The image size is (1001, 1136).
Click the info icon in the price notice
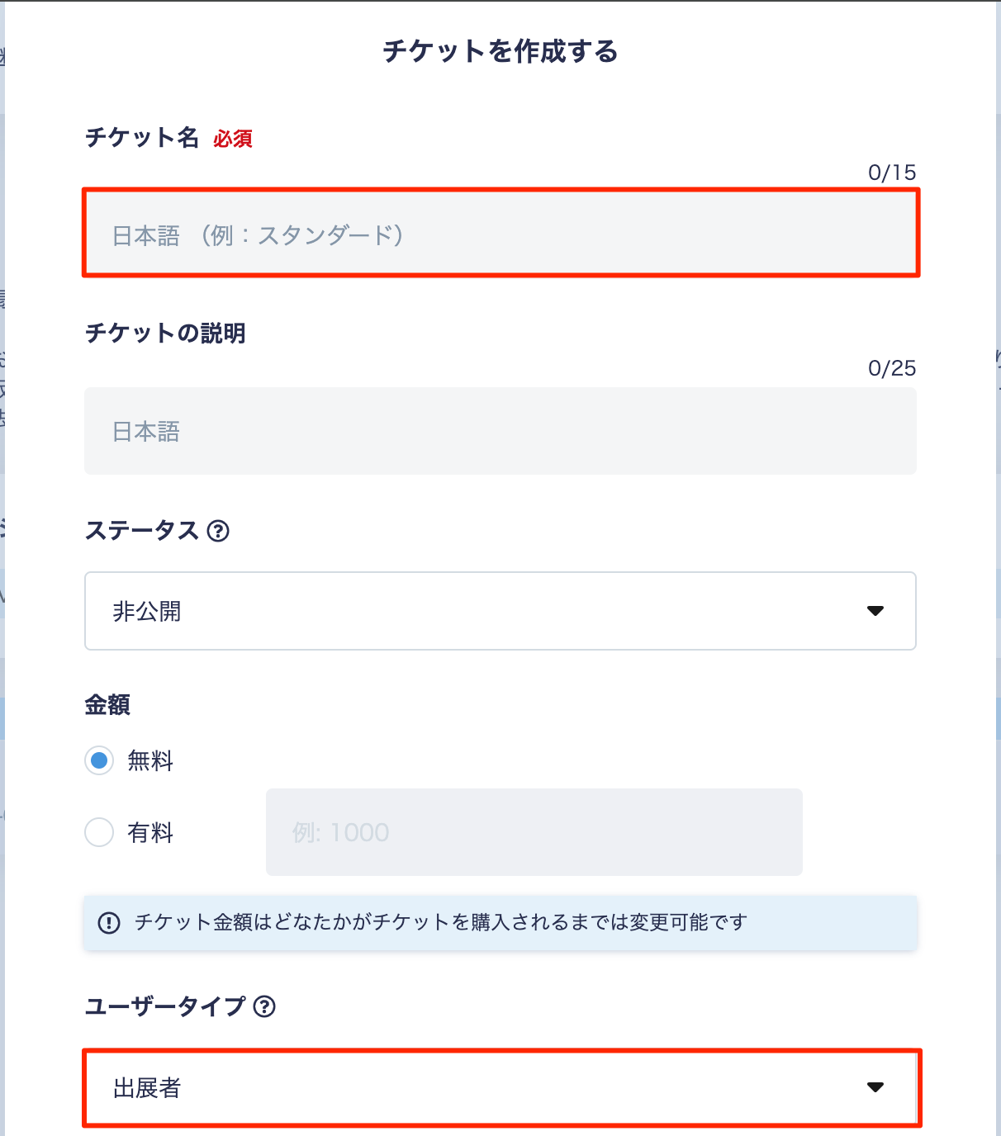109,922
